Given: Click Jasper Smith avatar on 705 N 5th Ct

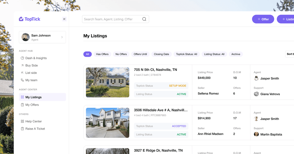Looking at the screenshot, I should (256, 78).
